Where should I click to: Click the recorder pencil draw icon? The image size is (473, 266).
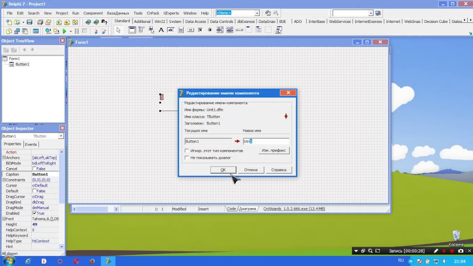coord(436,251)
